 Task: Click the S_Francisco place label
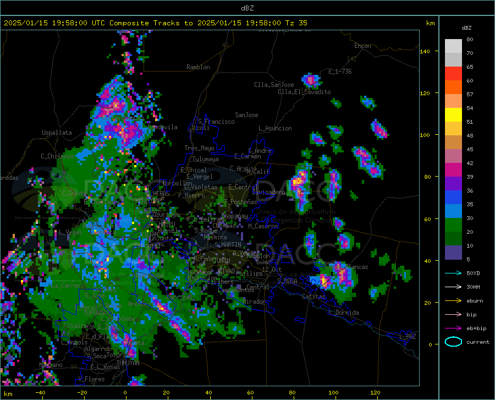216,122
